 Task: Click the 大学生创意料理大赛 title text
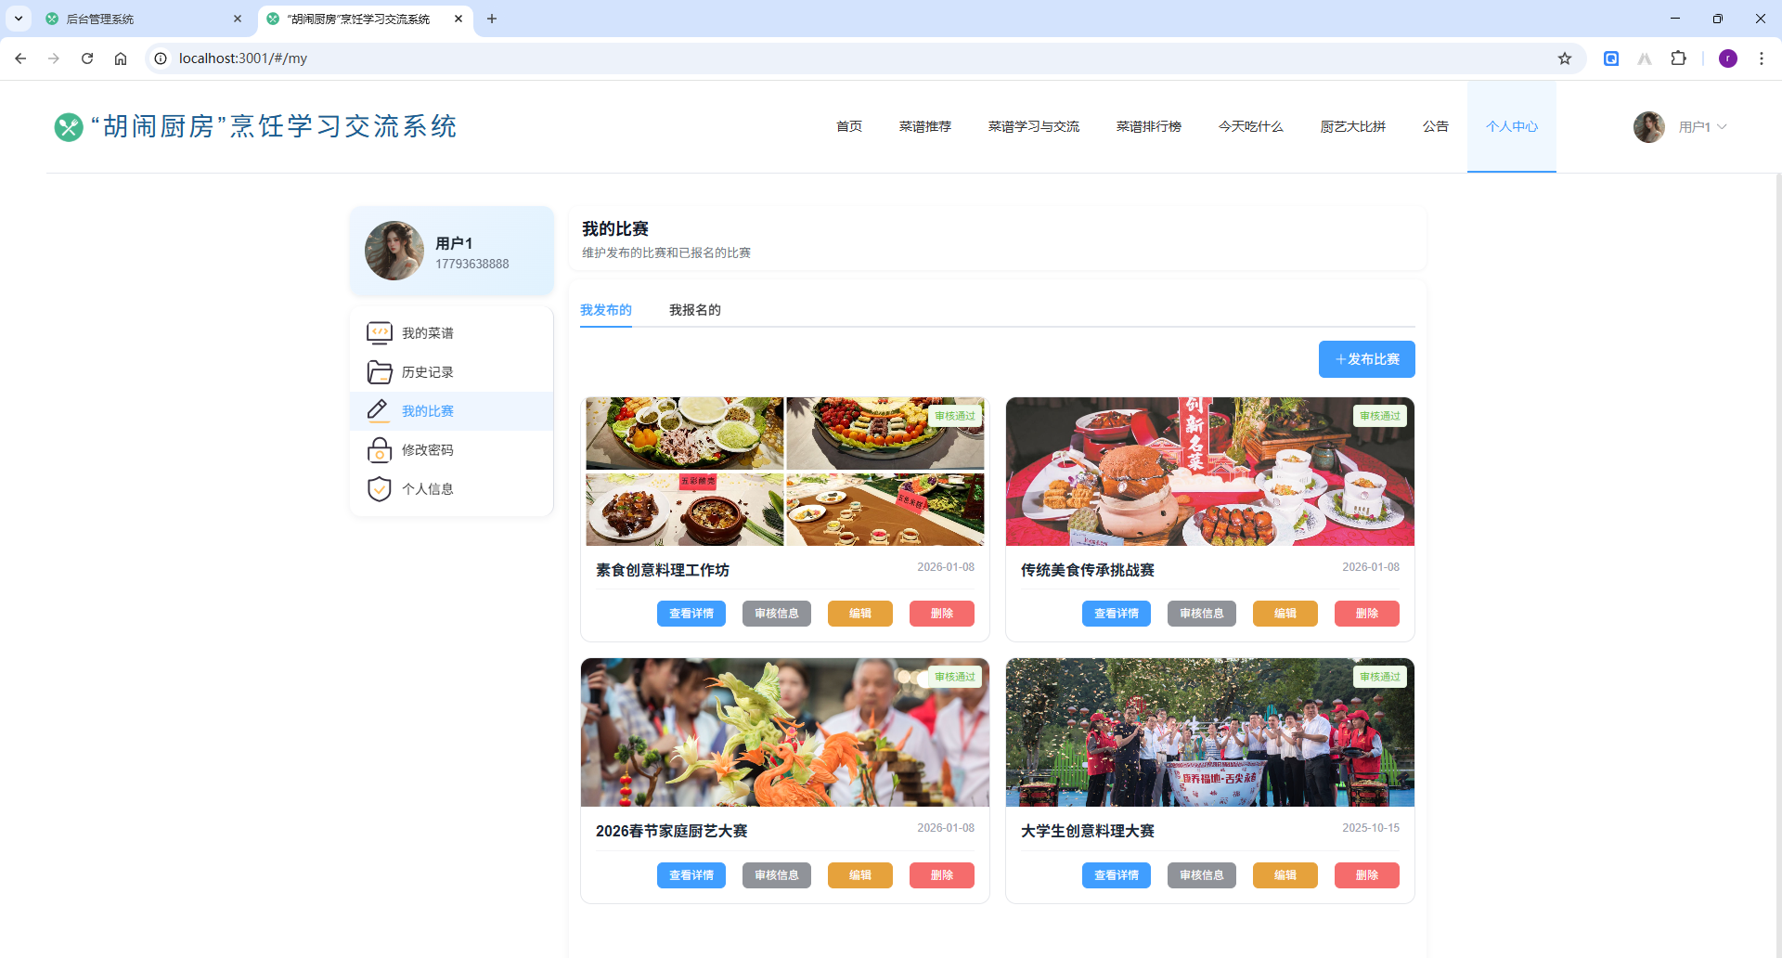(1088, 831)
